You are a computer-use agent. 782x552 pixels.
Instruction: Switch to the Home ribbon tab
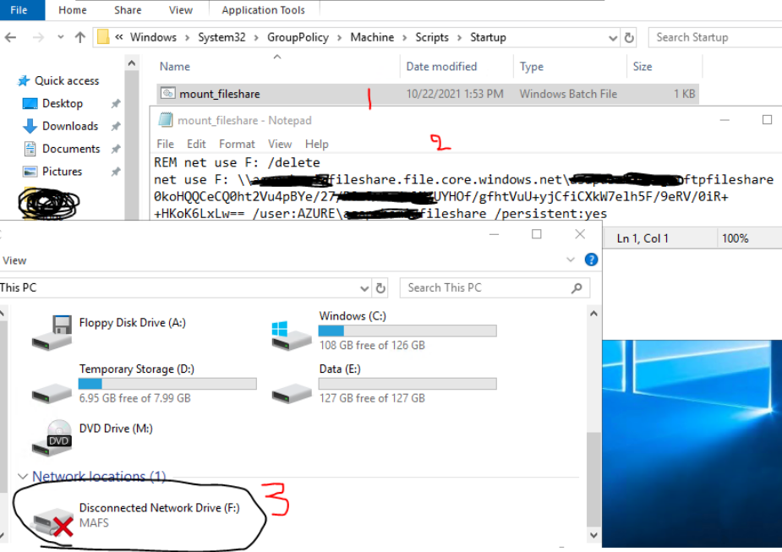pyautogui.click(x=73, y=10)
